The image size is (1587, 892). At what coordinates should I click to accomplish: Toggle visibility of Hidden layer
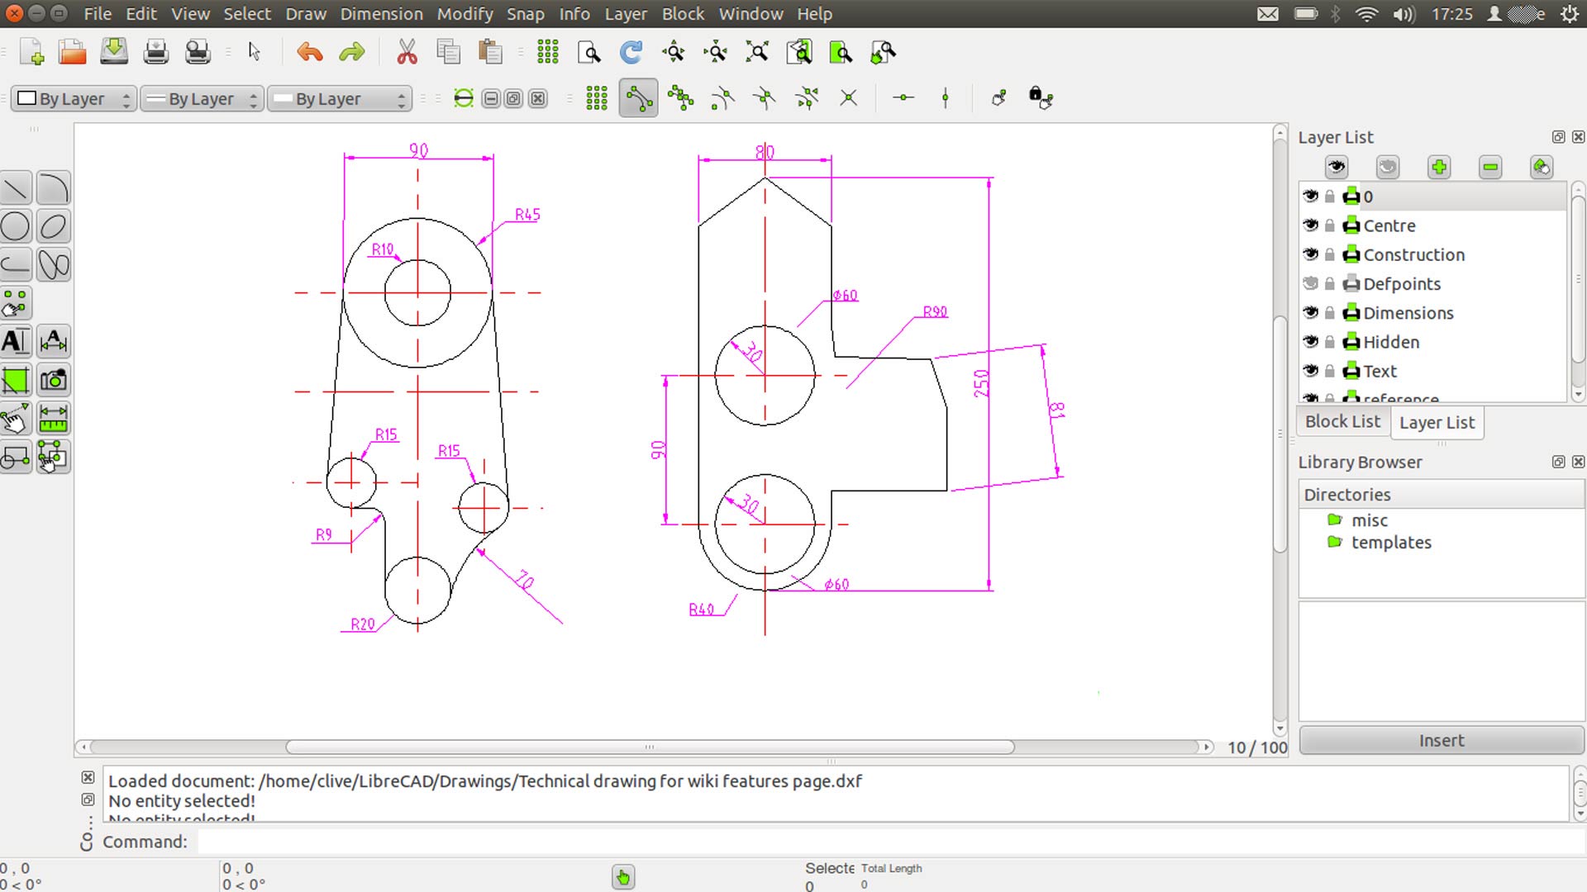point(1311,341)
